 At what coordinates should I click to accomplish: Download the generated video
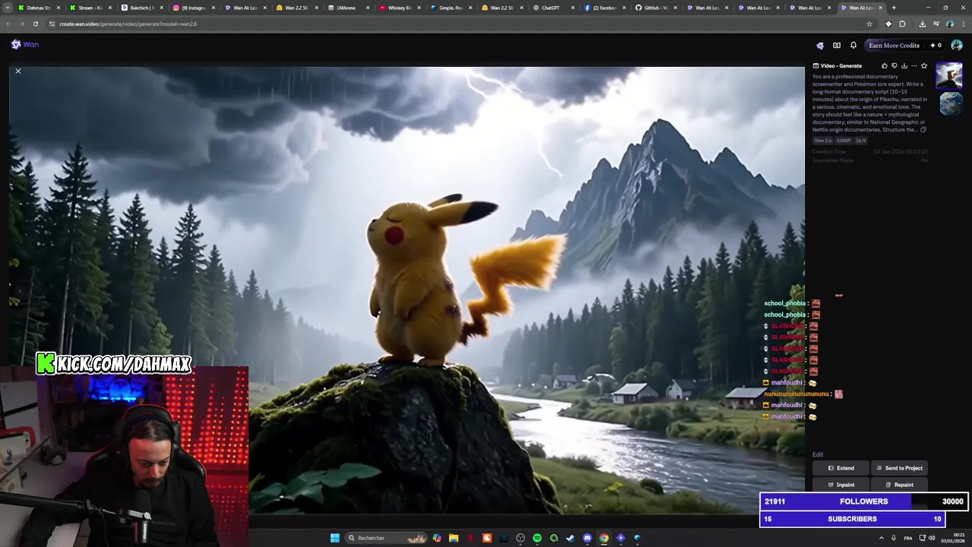904,66
